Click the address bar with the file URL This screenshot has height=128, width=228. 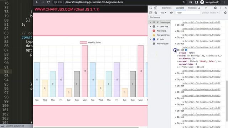pyautogui.click(x=94, y=2)
